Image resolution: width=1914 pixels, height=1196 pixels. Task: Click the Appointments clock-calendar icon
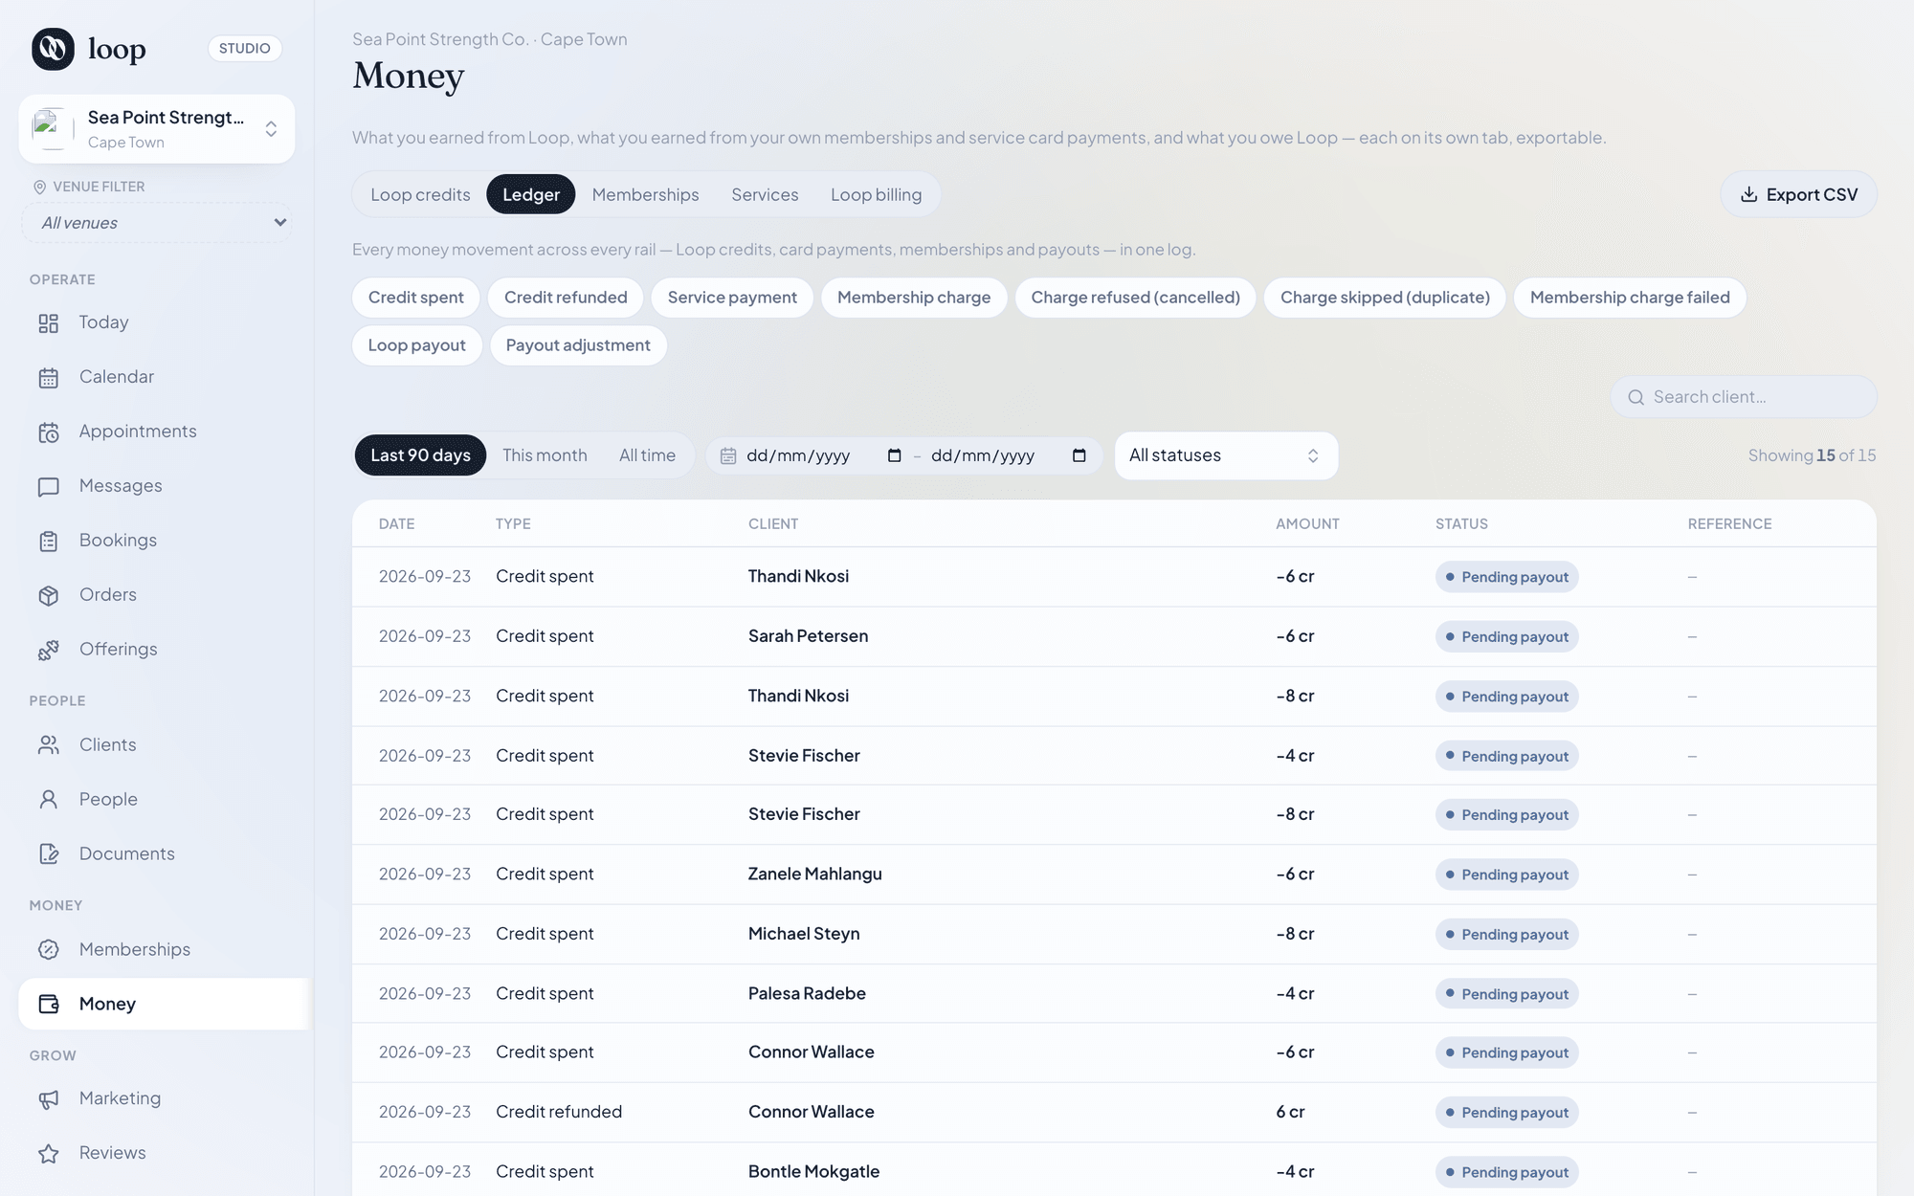(49, 432)
